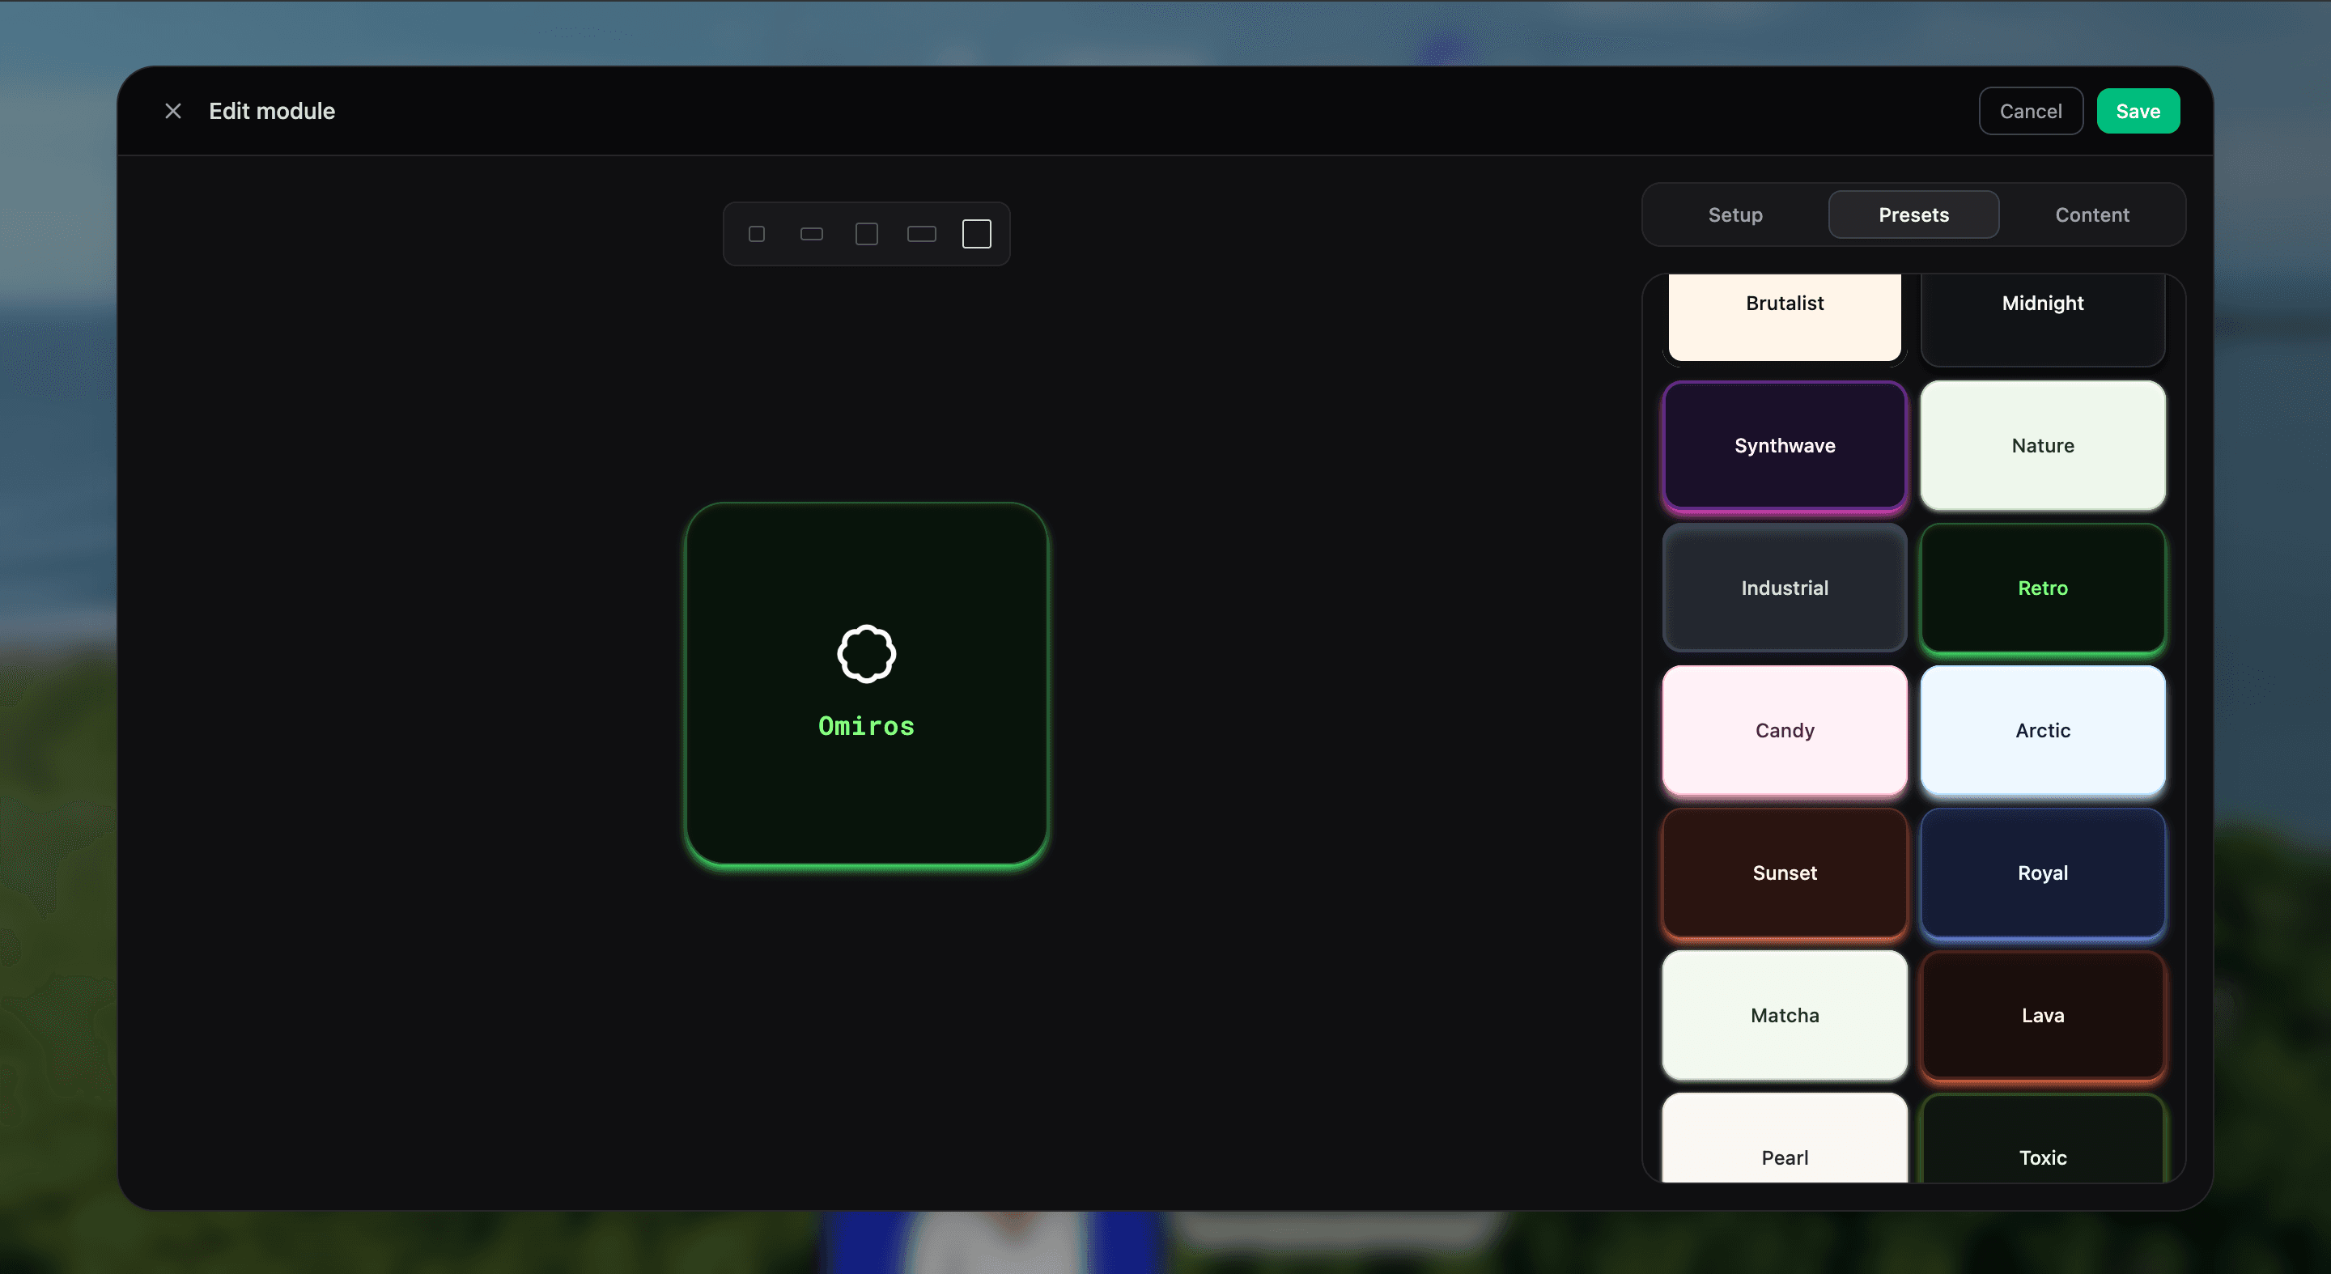
Task: Select the small square size icon
Action: coord(757,235)
